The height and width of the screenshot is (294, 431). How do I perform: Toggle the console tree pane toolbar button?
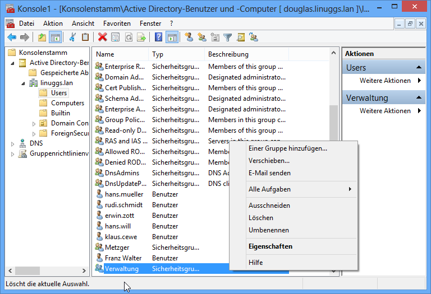55,38
